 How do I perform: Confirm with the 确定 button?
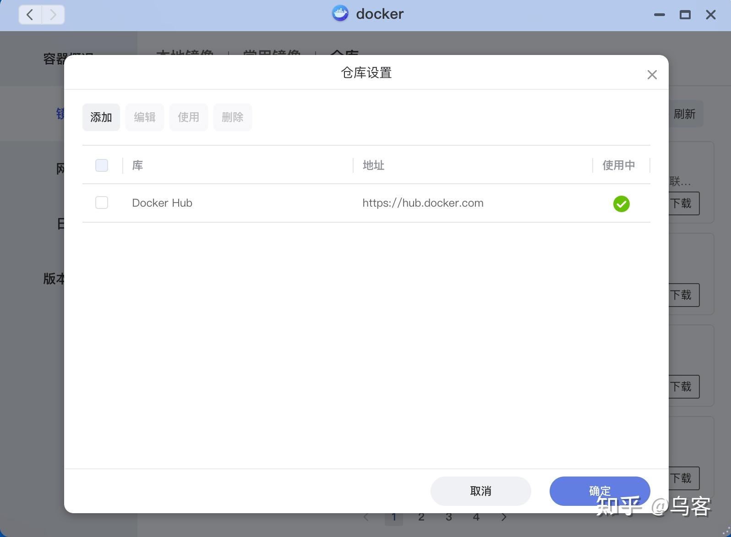tap(600, 491)
